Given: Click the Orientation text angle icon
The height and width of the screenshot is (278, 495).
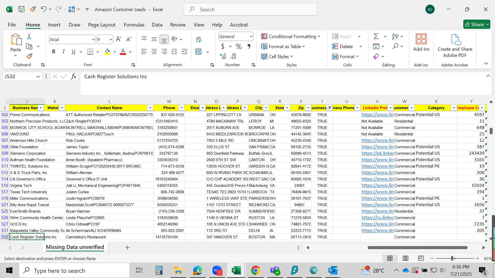Looking at the screenshot, I should pos(175,39).
